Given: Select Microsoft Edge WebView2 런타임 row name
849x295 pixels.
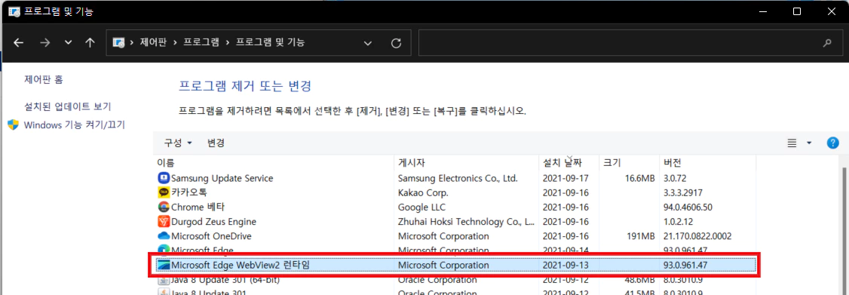Looking at the screenshot, I should (241, 265).
